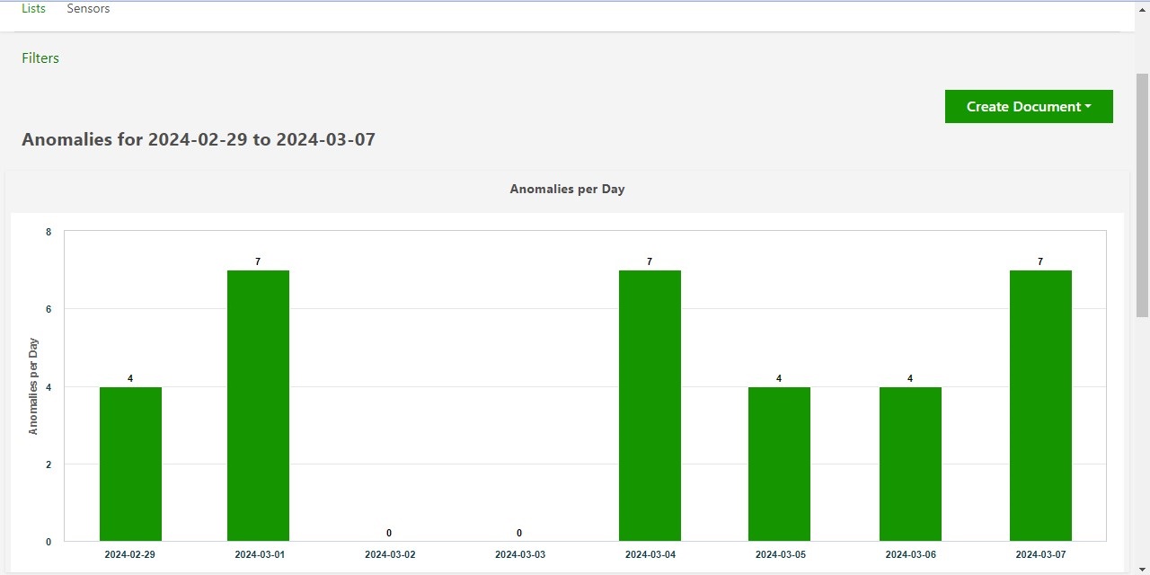
Task: Click the 2024-03-06 date label
Action: [x=910, y=554]
